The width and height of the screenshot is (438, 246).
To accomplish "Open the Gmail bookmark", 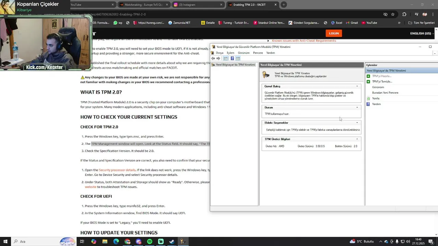I will pyautogui.click(x=351, y=23).
